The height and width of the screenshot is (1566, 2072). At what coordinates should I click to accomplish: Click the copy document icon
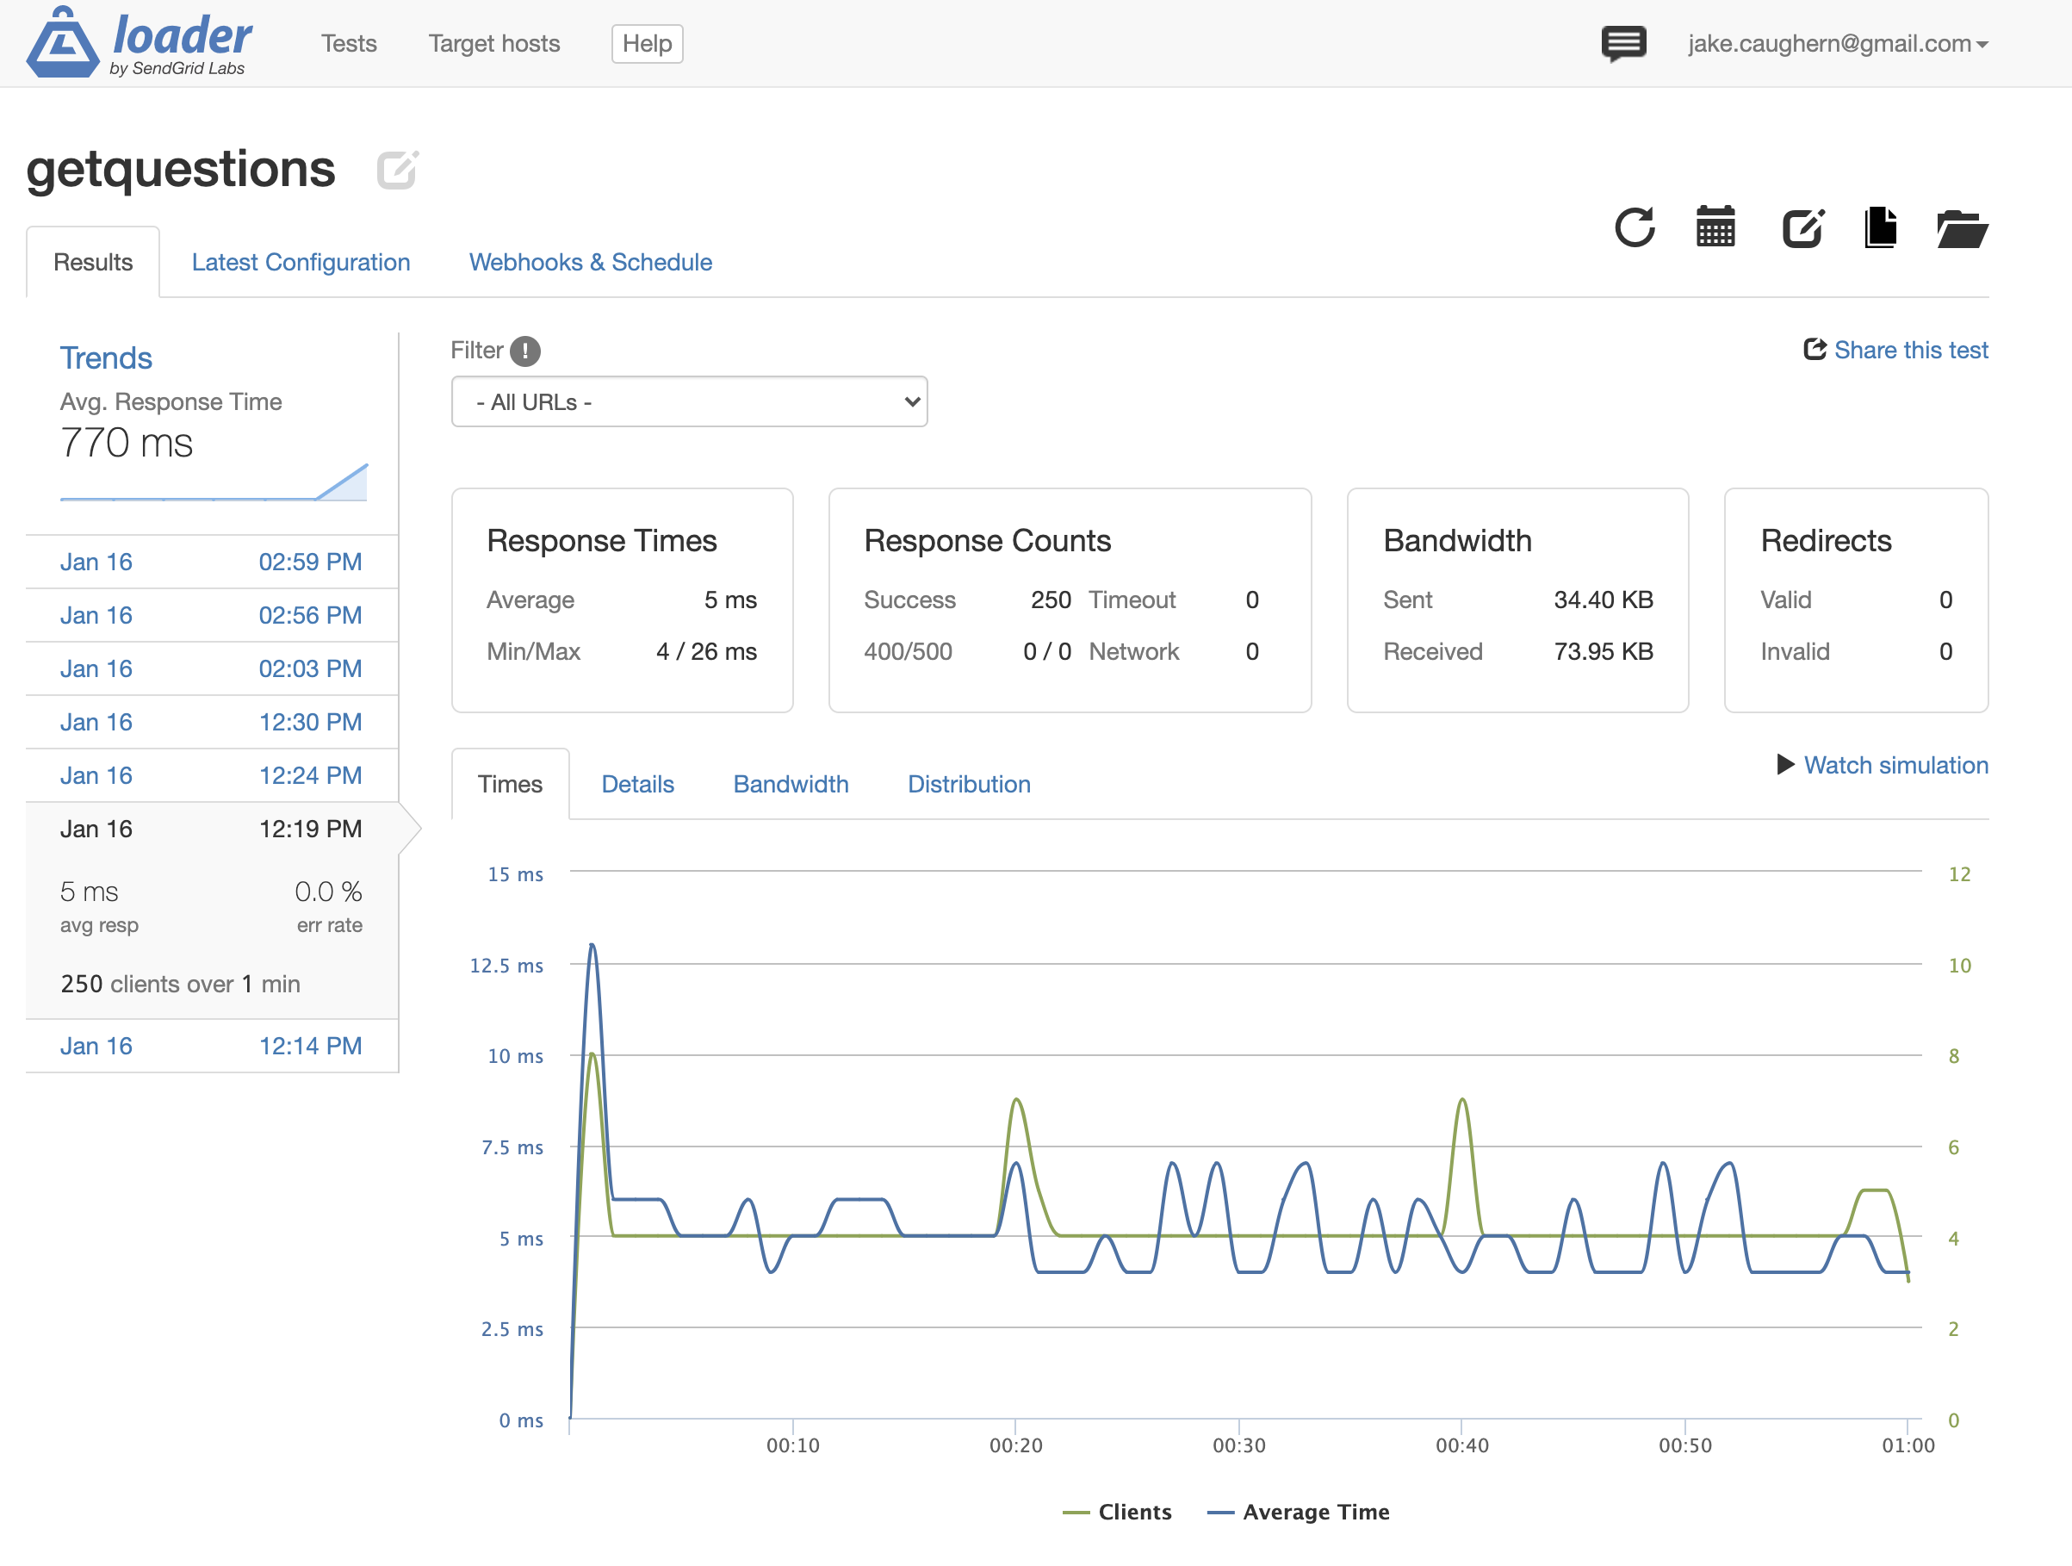coord(1880,227)
